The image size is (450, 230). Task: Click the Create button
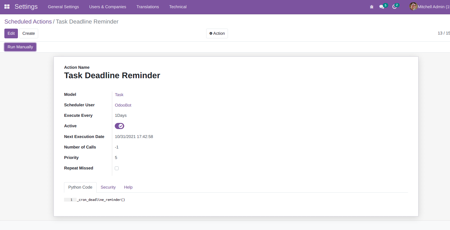click(x=28, y=33)
